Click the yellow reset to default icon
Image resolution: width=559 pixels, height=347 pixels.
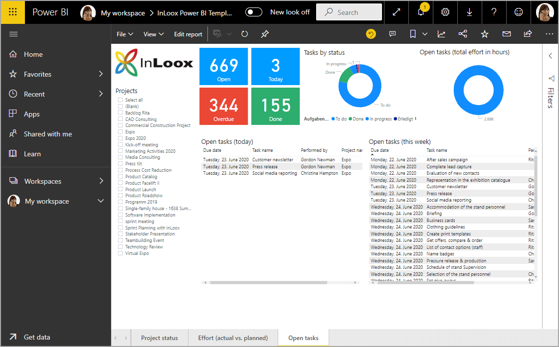(371, 34)
